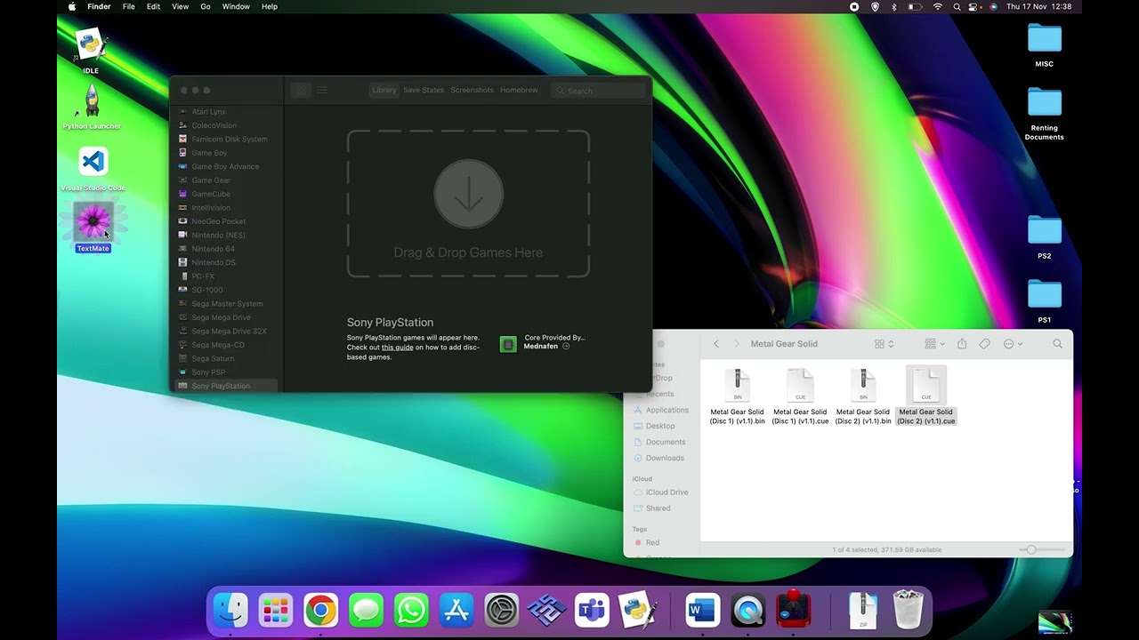Open the 'this guide' link
1139x640 pixels.
tap(397, 348)
